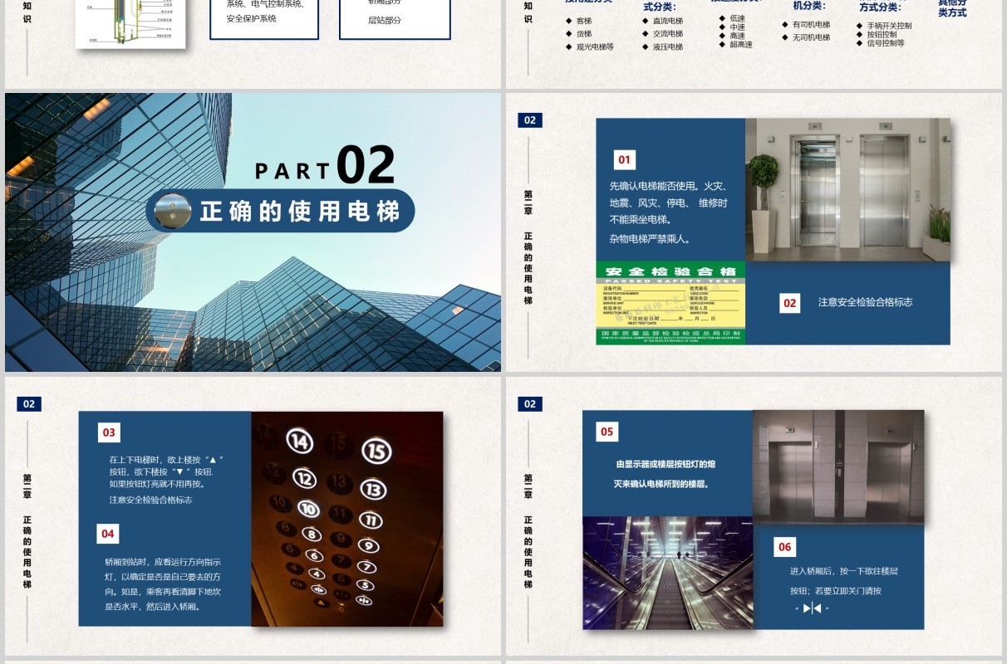Click vertical 正确的使用电梯 sidebar label on button panel slide
Image resolution: width=1007 pixels, height=664 pixels.
[27, 553]
